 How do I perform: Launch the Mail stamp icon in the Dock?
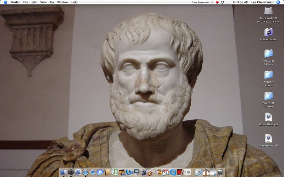click(x=78, y=172)
